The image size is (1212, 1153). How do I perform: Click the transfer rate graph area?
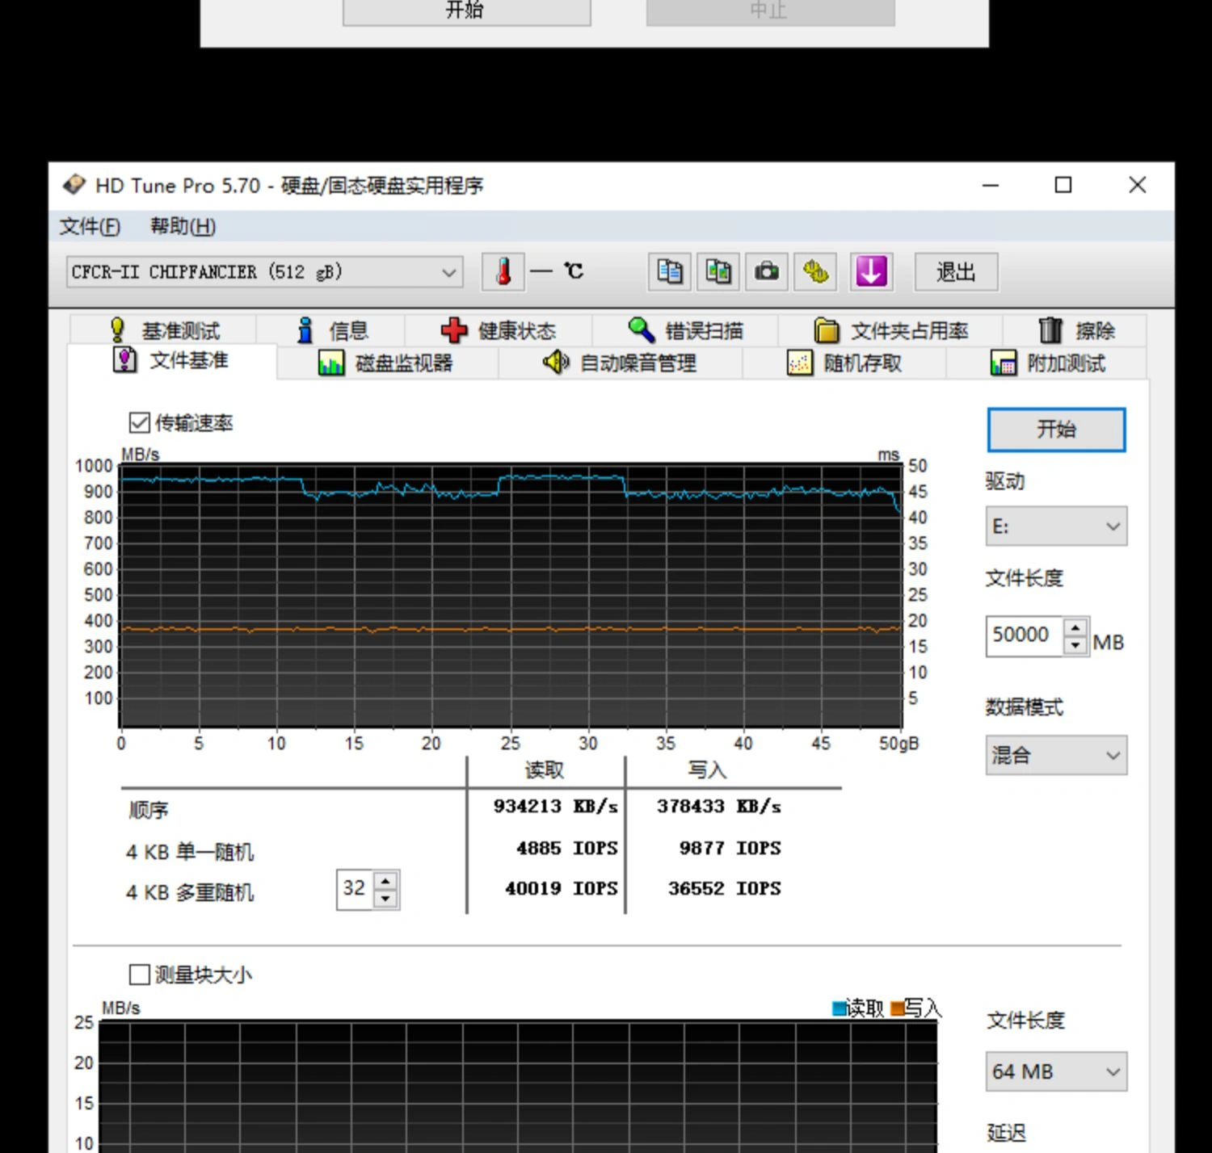(510, 596)
